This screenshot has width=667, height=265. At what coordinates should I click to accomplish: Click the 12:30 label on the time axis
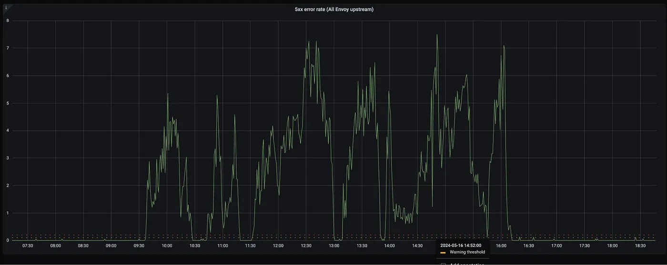click(306, 246)
